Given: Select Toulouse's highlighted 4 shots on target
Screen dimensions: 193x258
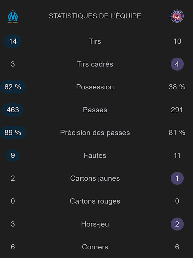Looking at the screenshot, I should click(177, 64).
